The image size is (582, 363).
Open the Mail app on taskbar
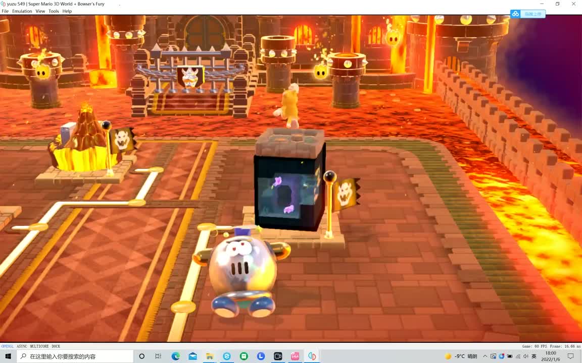[x=192, y=356]
